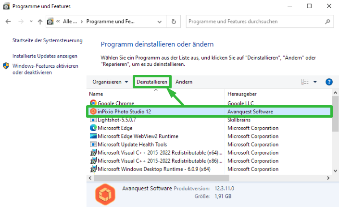Click the Edge WebView2 Runtime icon
339x207 pixels.
pyautogui.click(x=93, y=136)
